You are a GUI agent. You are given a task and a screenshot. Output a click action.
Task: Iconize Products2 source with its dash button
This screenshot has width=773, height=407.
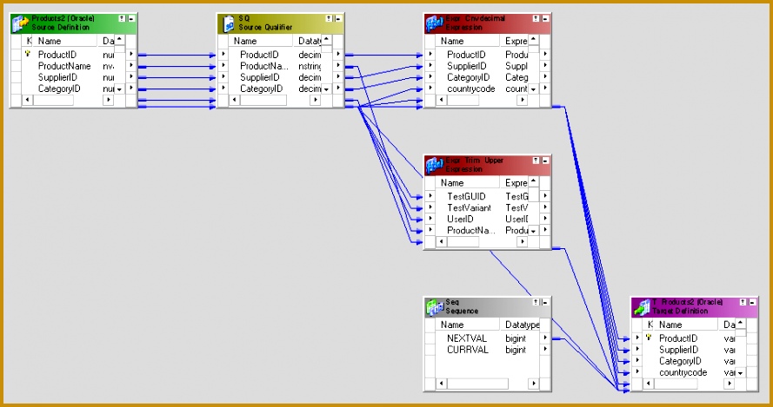click(131, 18)
